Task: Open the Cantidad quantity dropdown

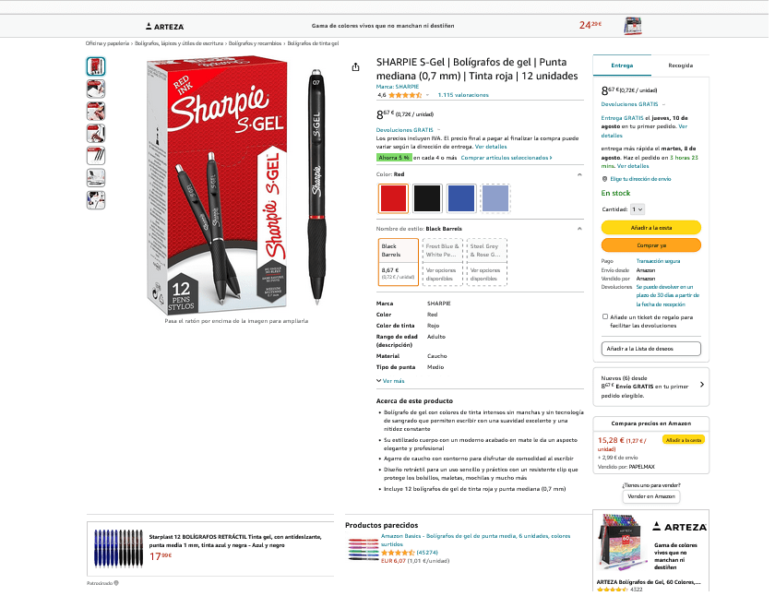Action: point(638,209)
